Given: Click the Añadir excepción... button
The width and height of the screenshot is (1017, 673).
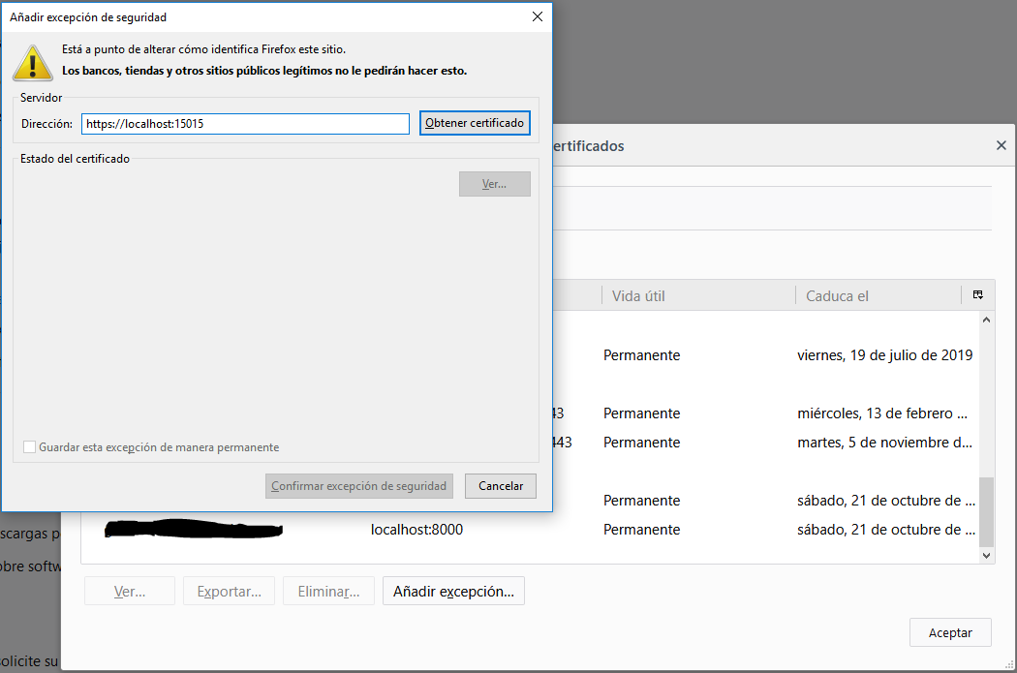Looking at the screenshot, I should coord(453,591).
